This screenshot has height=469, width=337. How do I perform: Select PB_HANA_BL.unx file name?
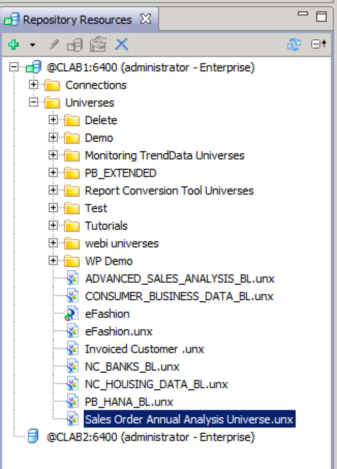click(x=129, y=402)
